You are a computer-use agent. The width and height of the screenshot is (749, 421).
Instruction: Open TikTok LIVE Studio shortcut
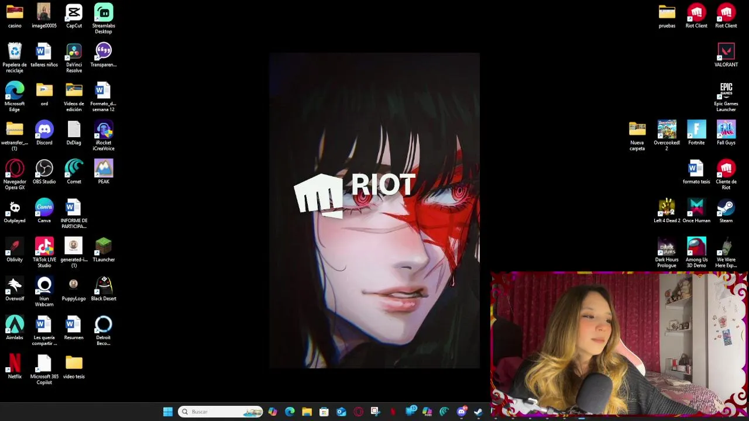[44, 252]
